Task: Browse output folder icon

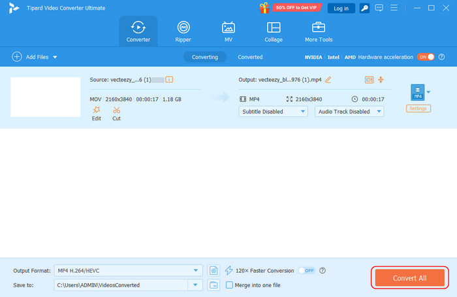Action: (213, 285)
